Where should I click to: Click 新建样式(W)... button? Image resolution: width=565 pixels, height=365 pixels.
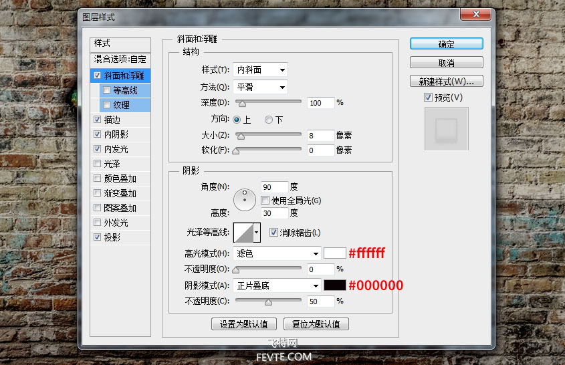tap(447, 82)
